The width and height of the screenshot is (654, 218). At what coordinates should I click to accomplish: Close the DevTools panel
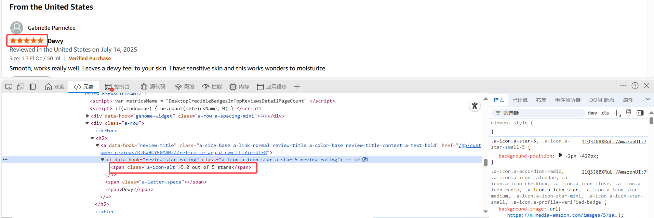tap(646, 86)
